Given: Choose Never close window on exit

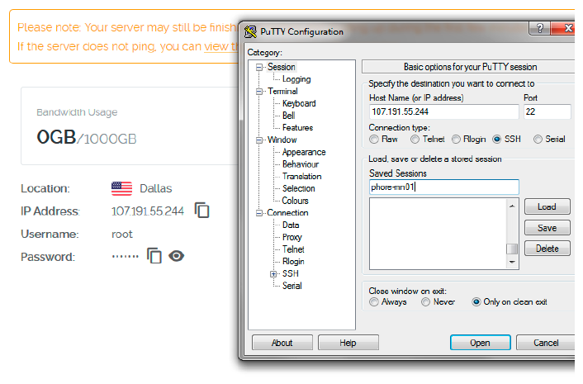Looking at the screenshot, I should [426, 302].
